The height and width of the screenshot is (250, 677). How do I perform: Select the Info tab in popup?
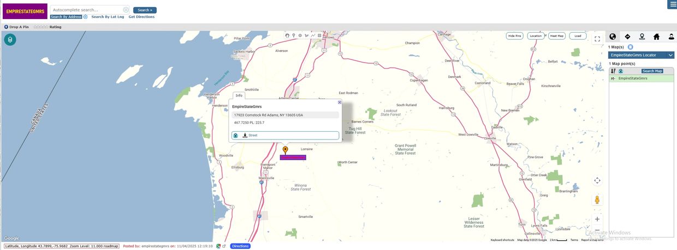point(239,95)
